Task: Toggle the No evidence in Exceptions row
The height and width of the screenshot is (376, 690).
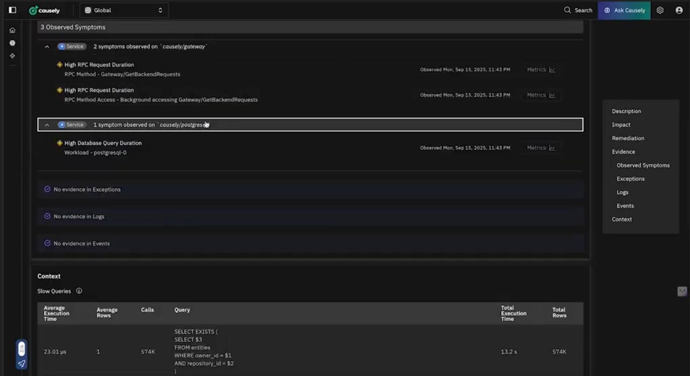Action: click(x=310, y=189)
